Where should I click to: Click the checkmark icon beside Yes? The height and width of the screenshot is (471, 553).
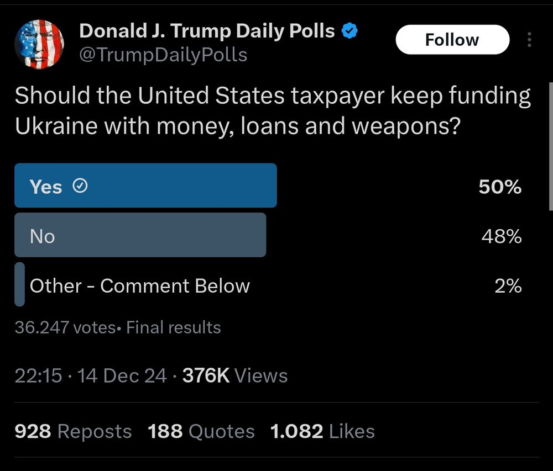tap(80, 187)
